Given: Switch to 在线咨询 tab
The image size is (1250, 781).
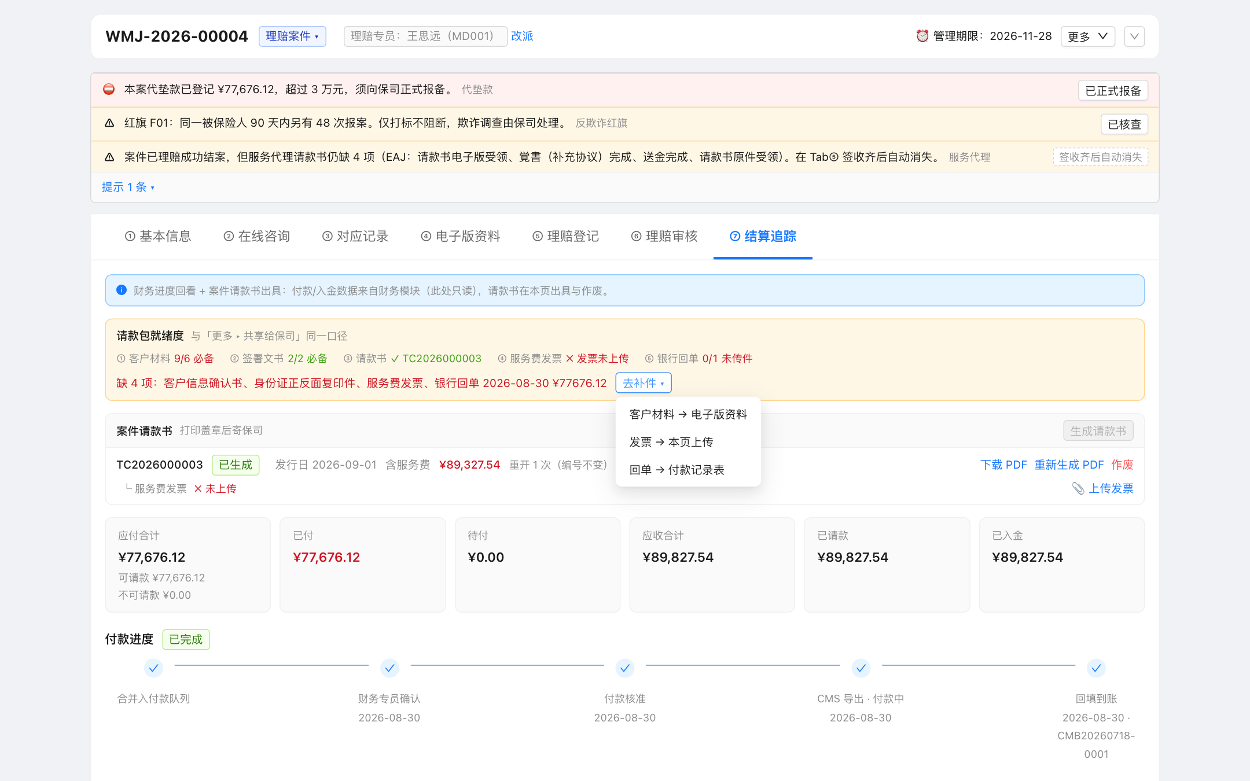Looking at the screenshot, I should 257,236.
